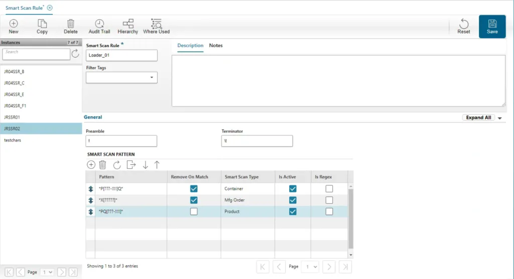Select instance testchars
This screenshot has width=514, height=279.
pyautogui.click(x=41, y=140)
